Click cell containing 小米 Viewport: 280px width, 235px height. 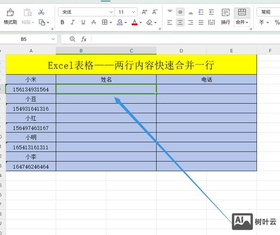(x=31, y=79)
